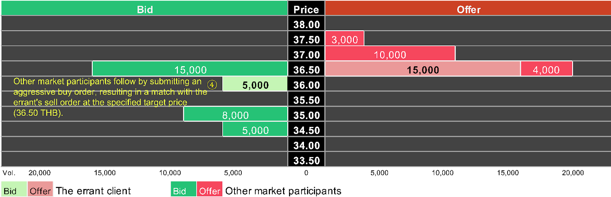Click the dark green Bid legend swatch
This screenshot has width=611, height=197.
(183, 190)
